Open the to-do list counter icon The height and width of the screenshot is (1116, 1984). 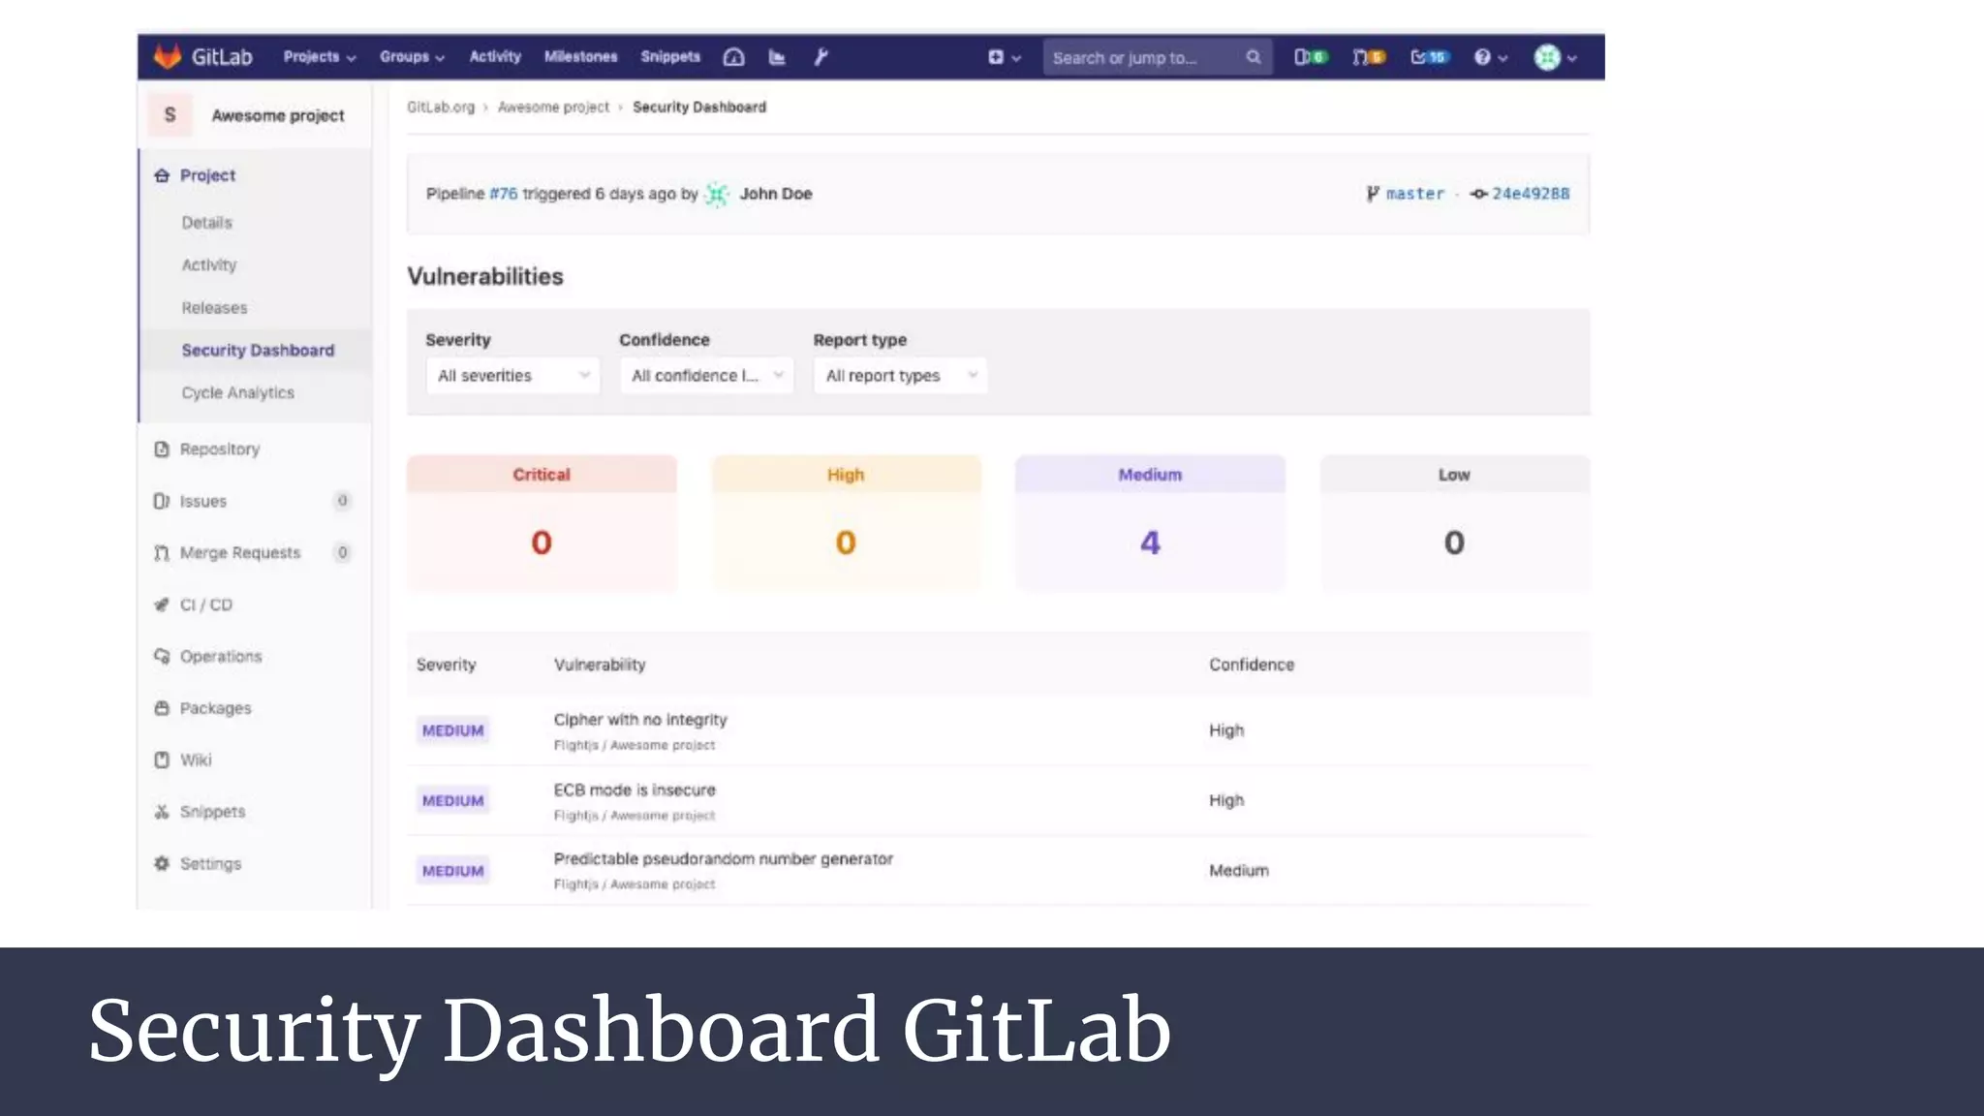1430,58
